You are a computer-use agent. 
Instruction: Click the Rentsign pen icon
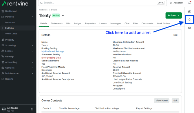tap(3, 57)
